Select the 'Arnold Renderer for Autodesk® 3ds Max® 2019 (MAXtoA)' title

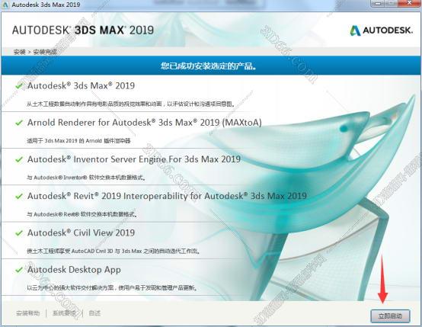point(145,123)
